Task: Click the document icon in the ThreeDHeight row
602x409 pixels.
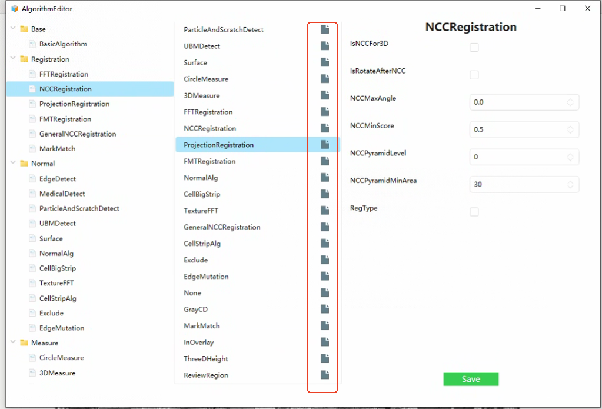Action: pyautogui.click(x=325, y=358)
